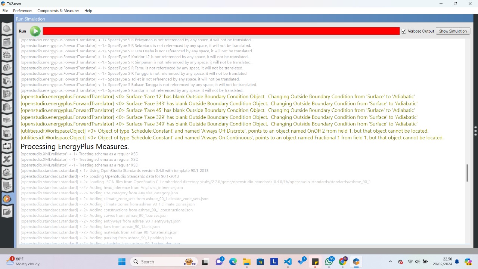The height and width of the screenshot is (269, 478).
Task: Open Visual Studio Code from the taskbar
Action: [288, 262]
